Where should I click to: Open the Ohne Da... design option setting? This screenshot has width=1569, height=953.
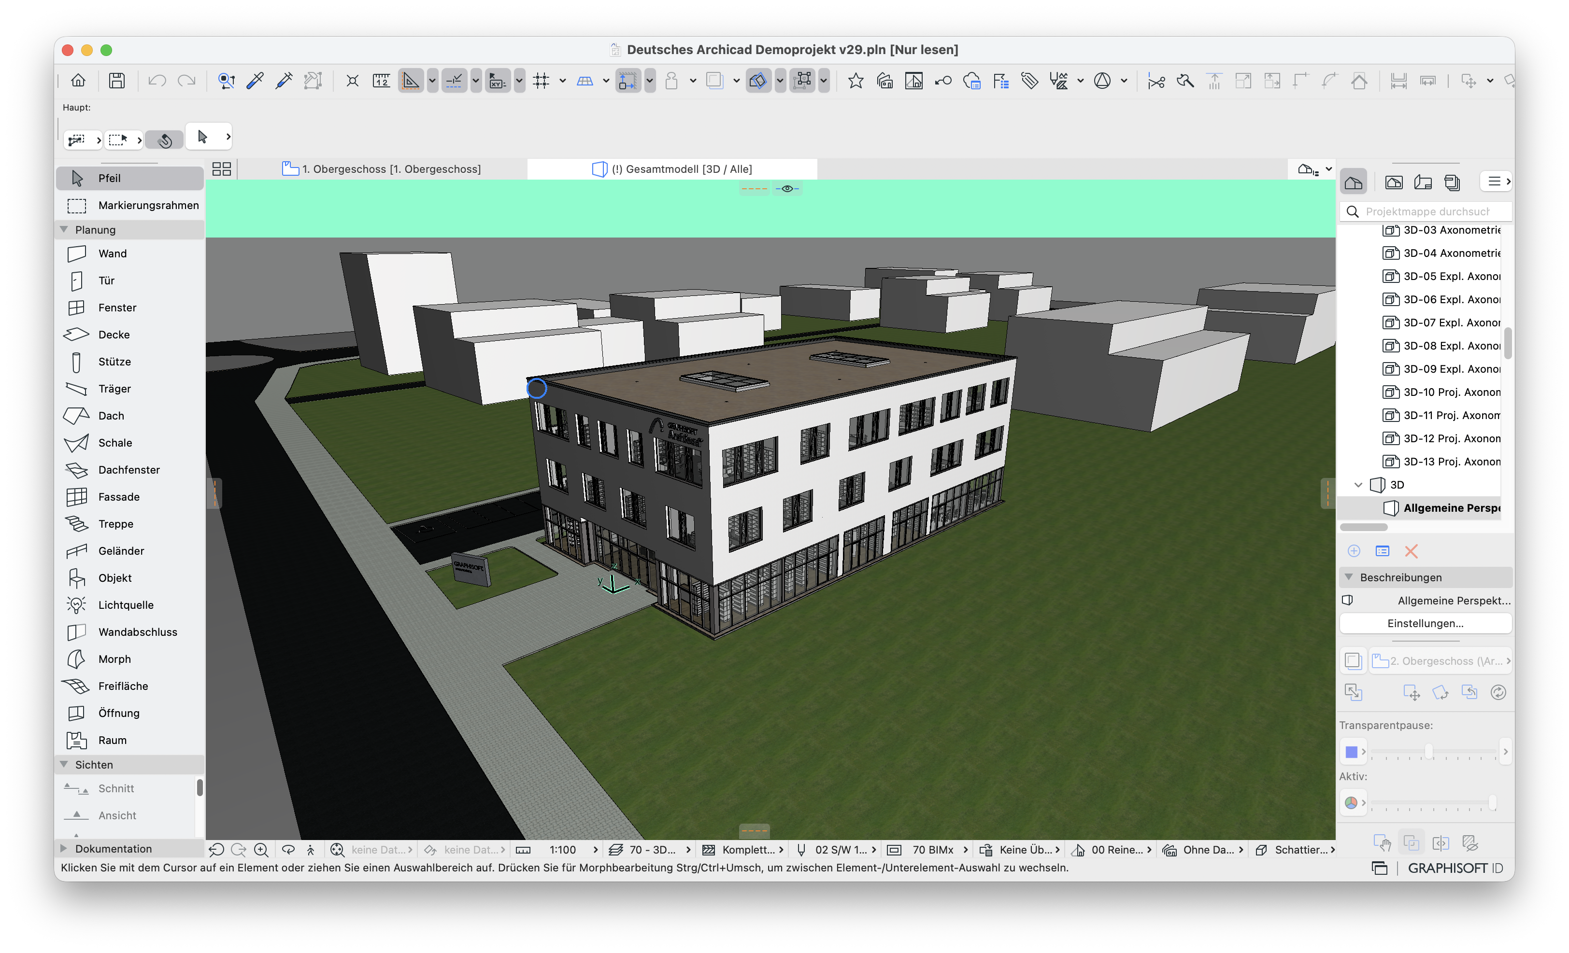(1203, 849)
